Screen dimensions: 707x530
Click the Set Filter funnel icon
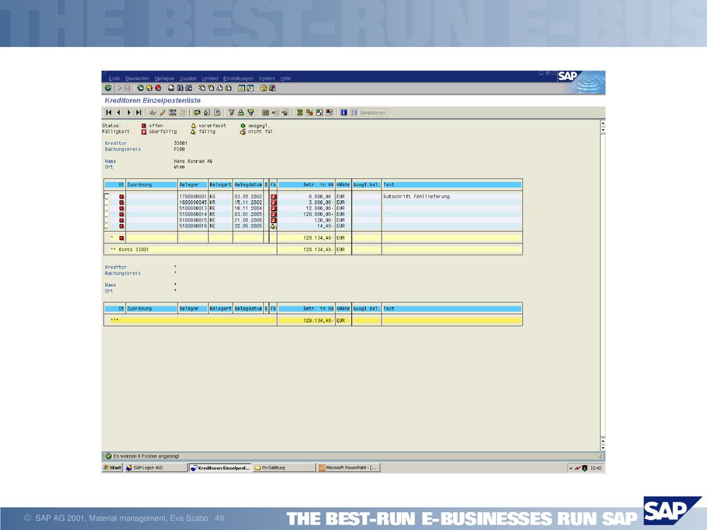click(x=231, y=112)
